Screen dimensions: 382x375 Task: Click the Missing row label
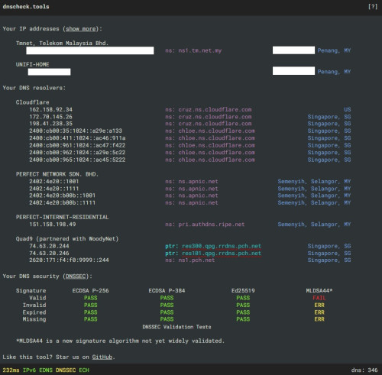coord(34,319)
